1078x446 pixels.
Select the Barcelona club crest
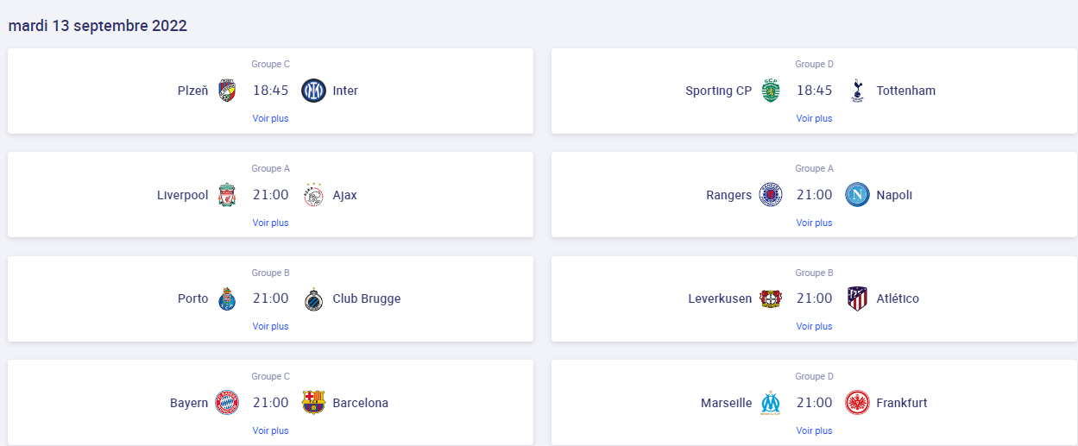pyautogui.click(x=313, y=403)
